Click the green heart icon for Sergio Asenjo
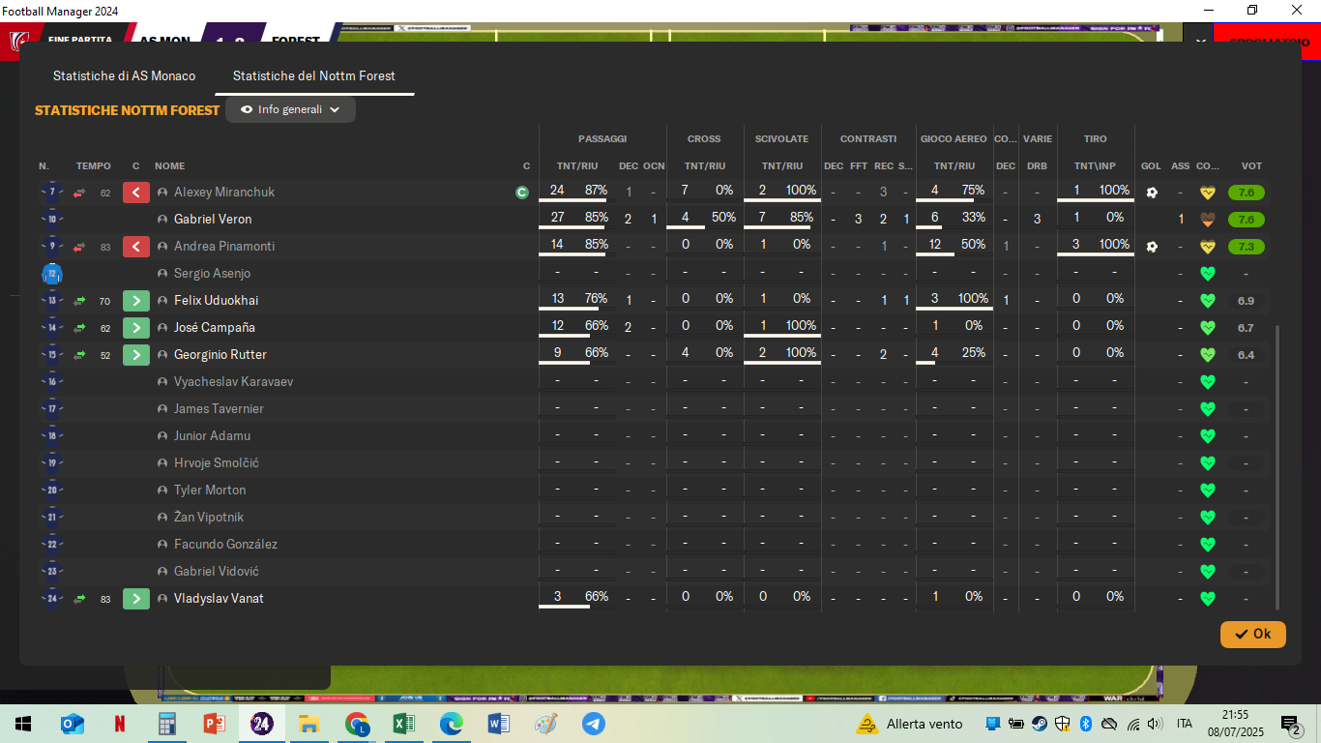1321x743 pixels. coord(1207,274)
